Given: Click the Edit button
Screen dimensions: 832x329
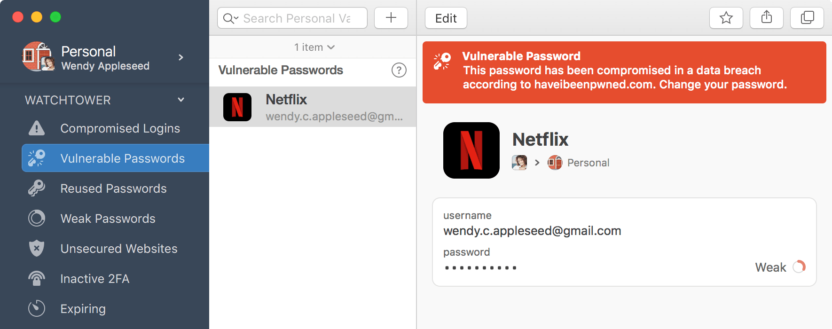Looking at the screenshot, I should point(446,18).
